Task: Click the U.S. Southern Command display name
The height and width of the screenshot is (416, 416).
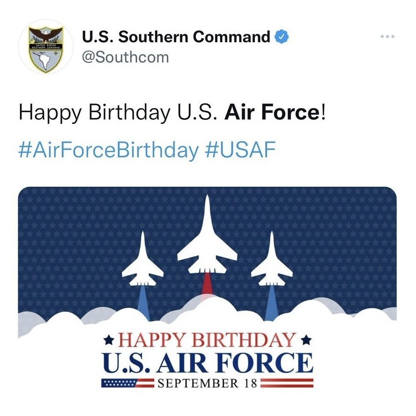Action: (x=176, y=36)
